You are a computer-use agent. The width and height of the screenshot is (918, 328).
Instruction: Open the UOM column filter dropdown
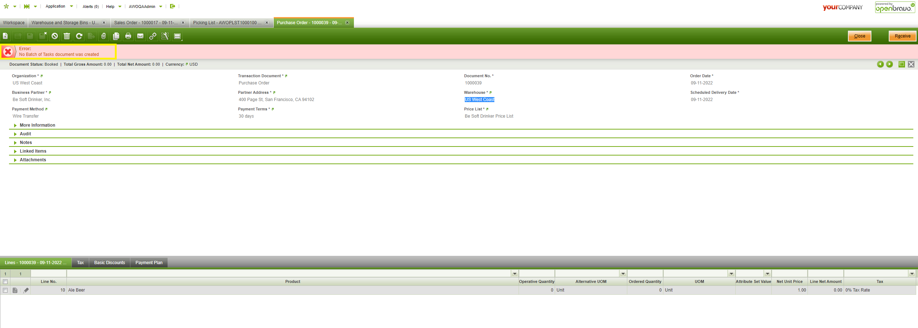click(x=731, y=274)
